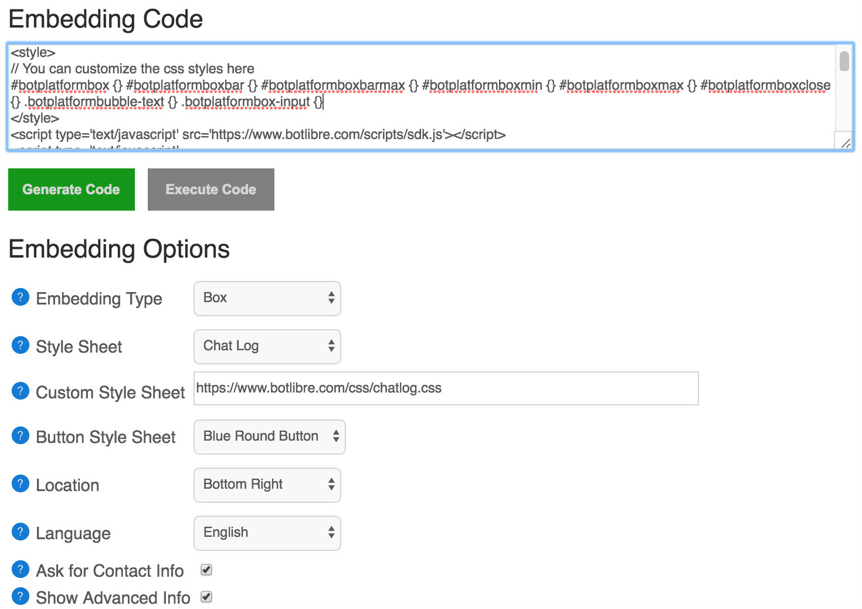Click '#botplatformboxmin' in the code
The width and height of the screenshot is (862, 609).
point(482,85)
